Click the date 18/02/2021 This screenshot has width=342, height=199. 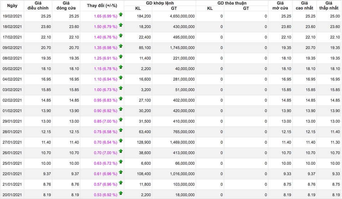click(x=12, y=27)
